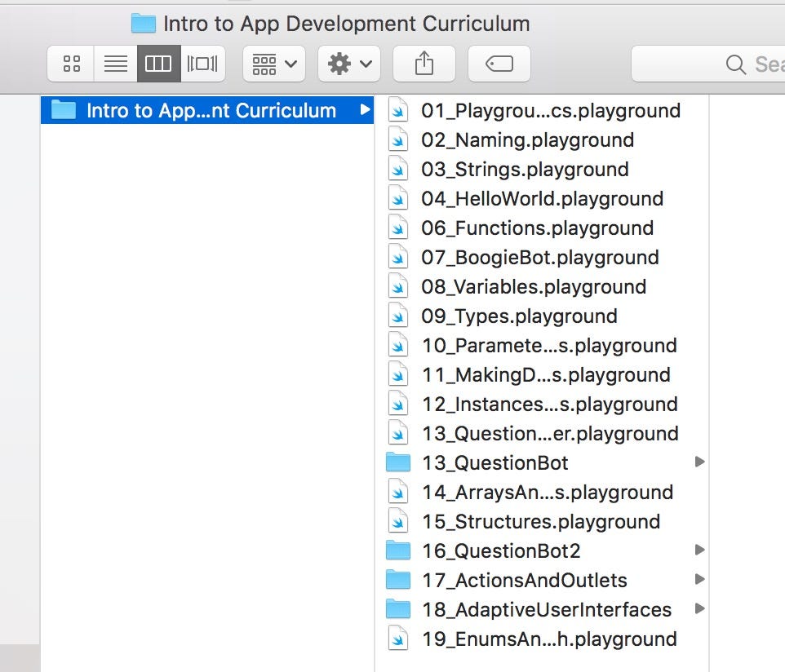This screenshot has height=672, width=785.
Task: Click the folder icon in the title bar
Action: (143, 24)
